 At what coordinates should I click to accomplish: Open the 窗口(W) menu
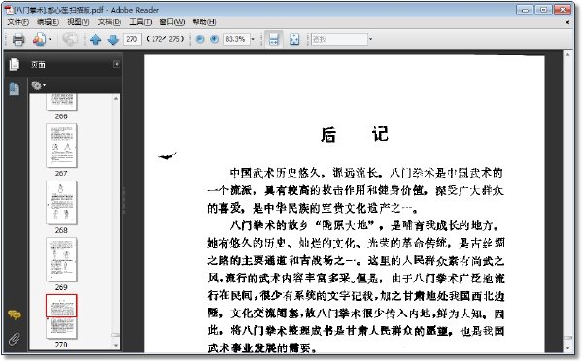172,22
